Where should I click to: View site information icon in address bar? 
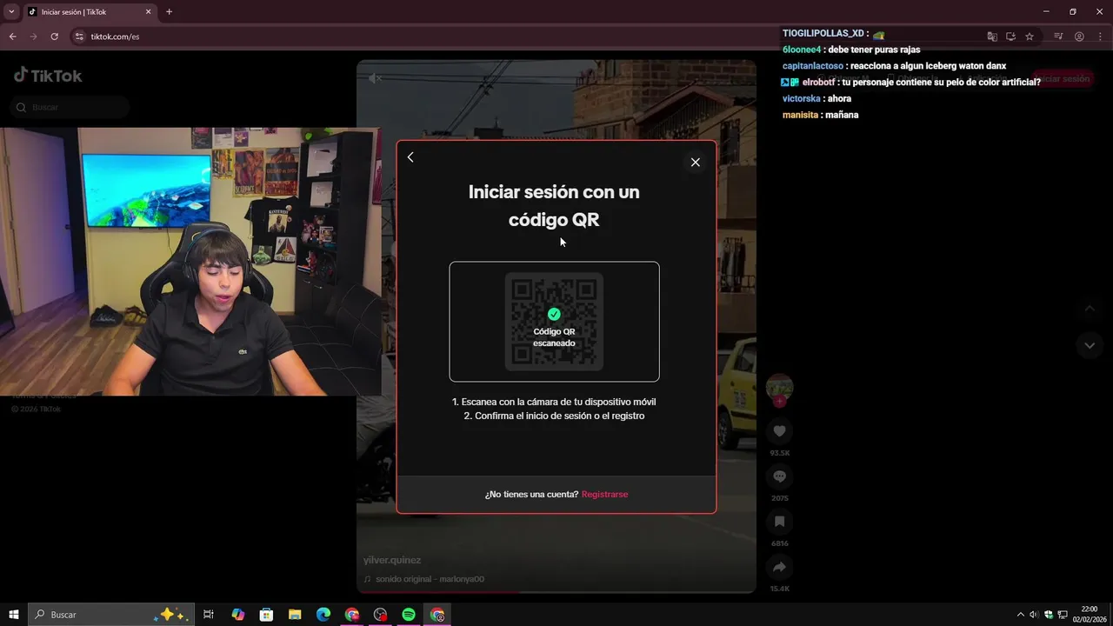pyautogui.click(x=79, y=37)
